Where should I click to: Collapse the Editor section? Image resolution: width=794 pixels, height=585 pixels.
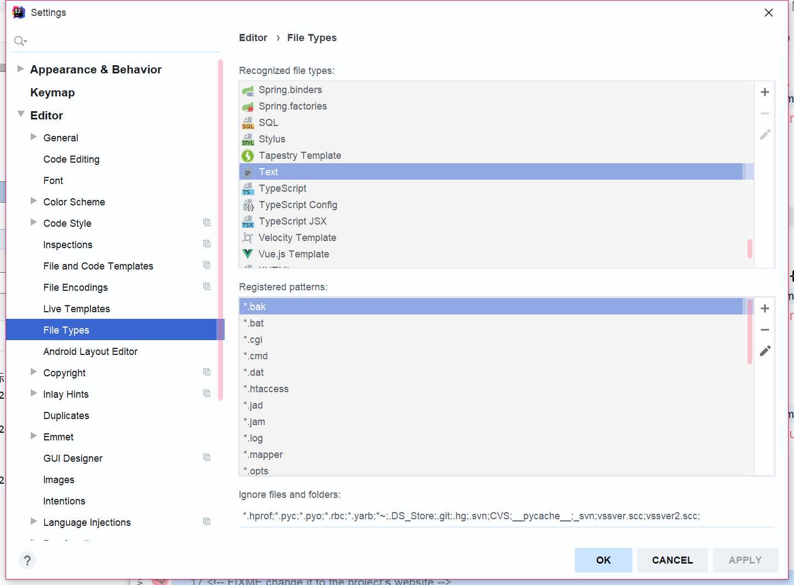[x=21, y=114]
